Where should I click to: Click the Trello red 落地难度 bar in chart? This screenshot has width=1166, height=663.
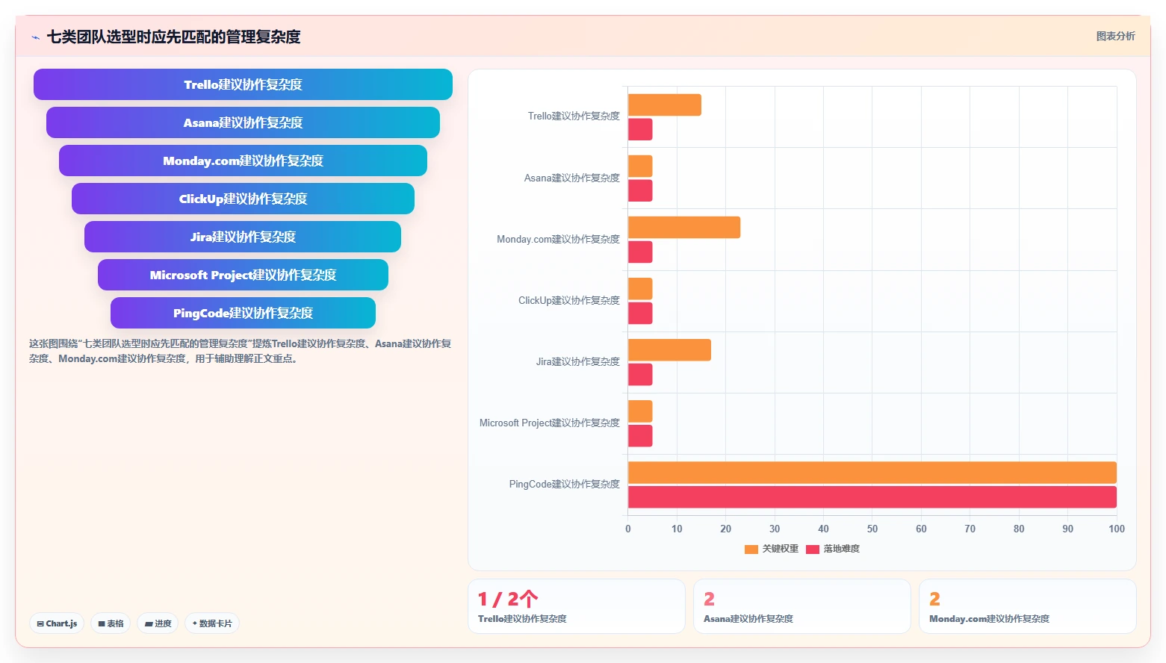pyautogui.click(x=640, y=129)
